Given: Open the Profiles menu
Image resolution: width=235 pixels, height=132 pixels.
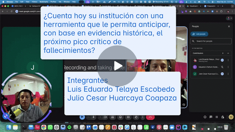Looking at the screenshot, I should click(53, 2).
